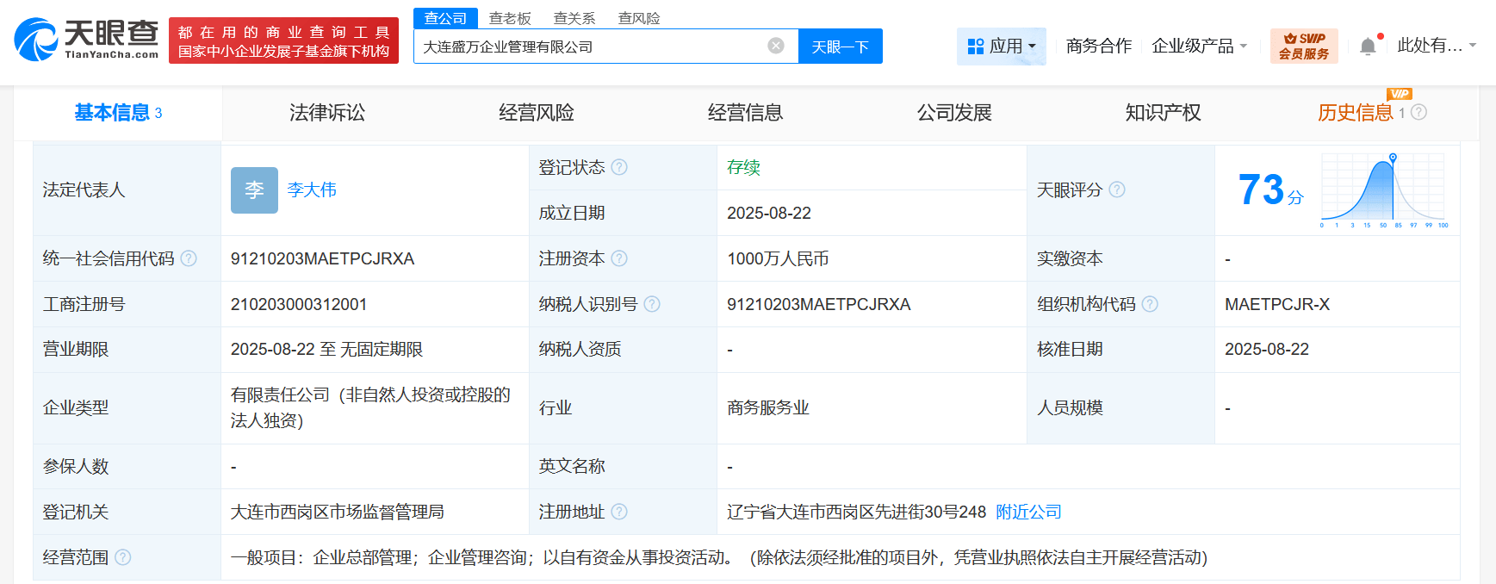Click the TianYanCha logo
Screen dimensions: 1496x584
[86, 40]
